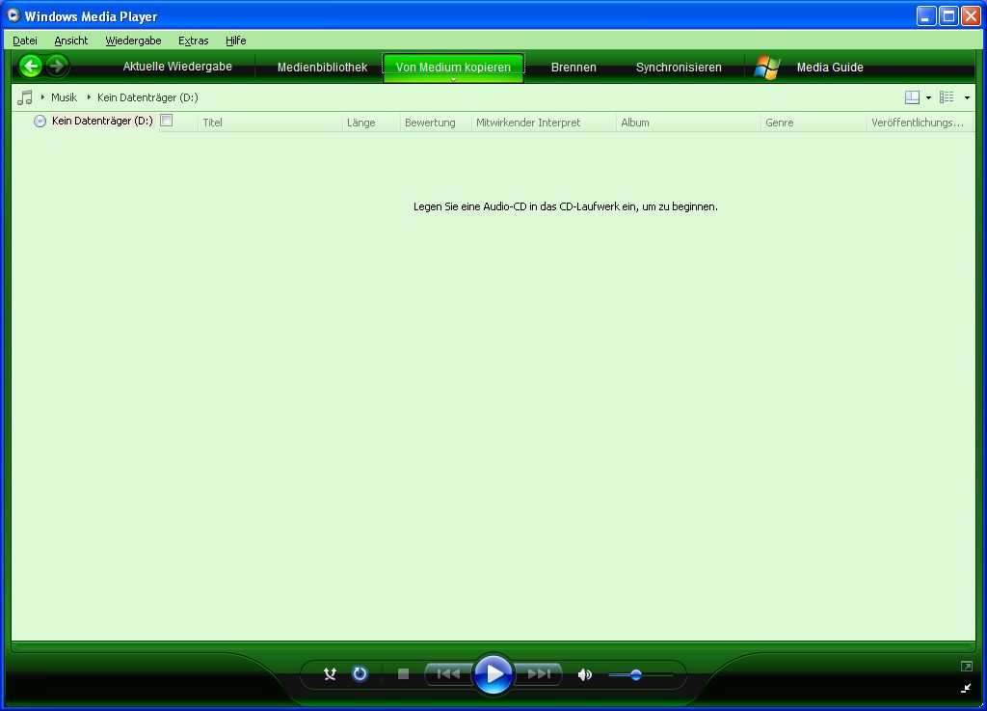
Task: Open the Hilfe menu
Action: point(235,41)
